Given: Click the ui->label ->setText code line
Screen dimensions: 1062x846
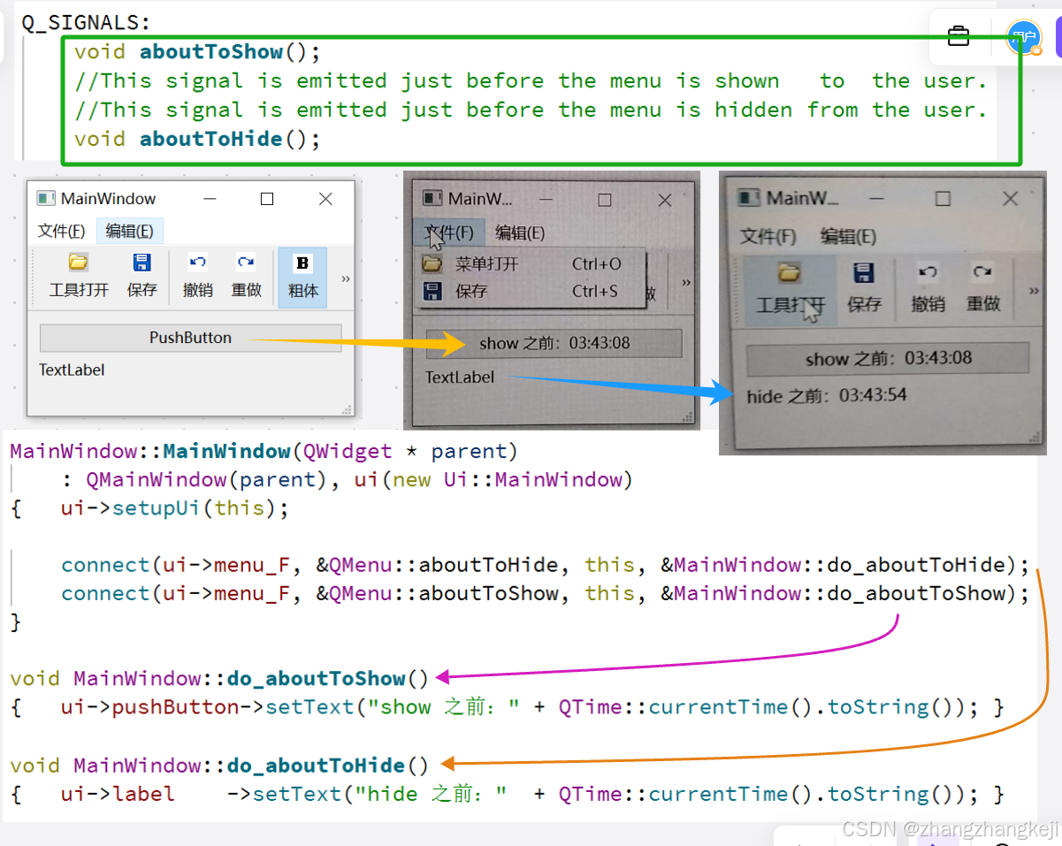Looking at the screenshot, I should click(x=532, y=794).
